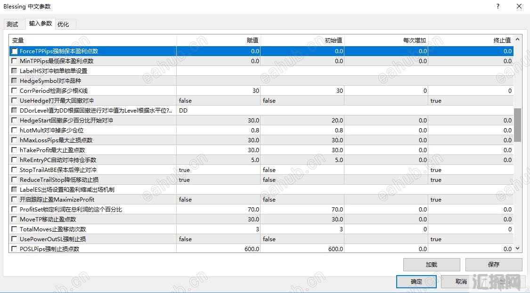Click the 保存 button

point(493,265)
